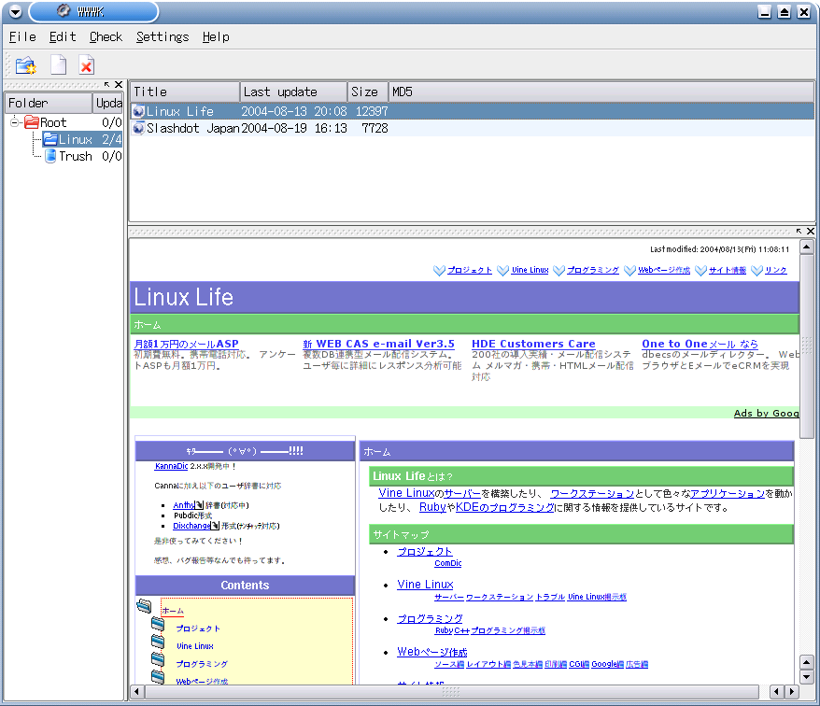820x706 pixels.
Task: Open KDEのプログラミング link in intro
Action: [504, 507]
